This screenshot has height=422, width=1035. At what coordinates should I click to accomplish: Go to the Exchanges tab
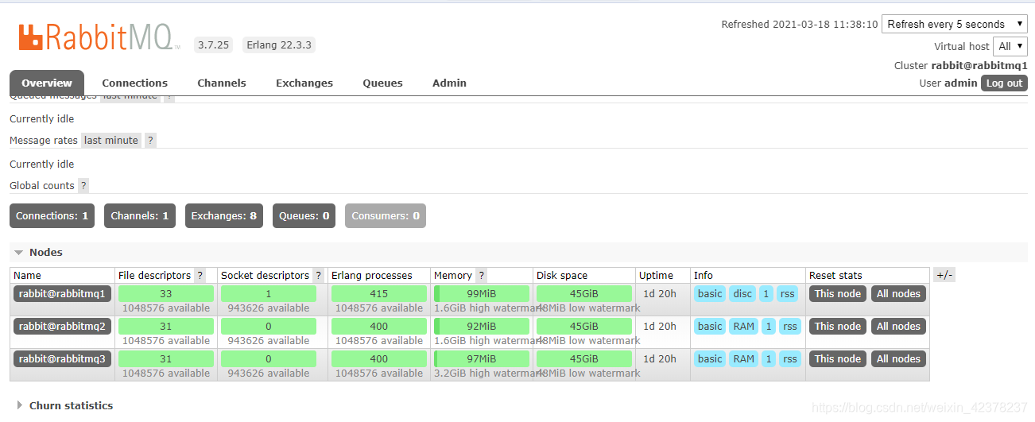coord(304,83)
